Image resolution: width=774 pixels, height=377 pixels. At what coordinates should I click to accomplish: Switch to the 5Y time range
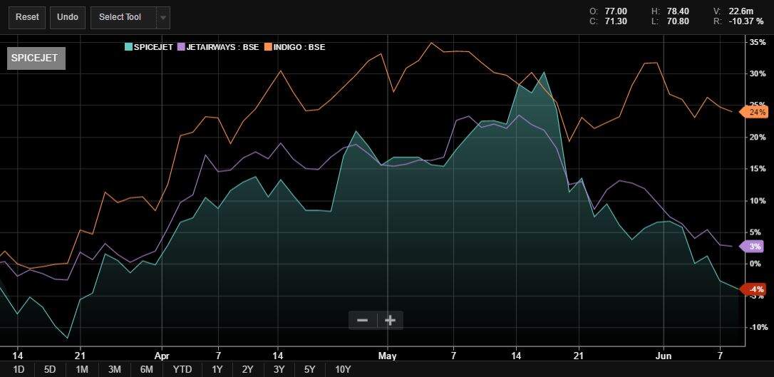310,370
